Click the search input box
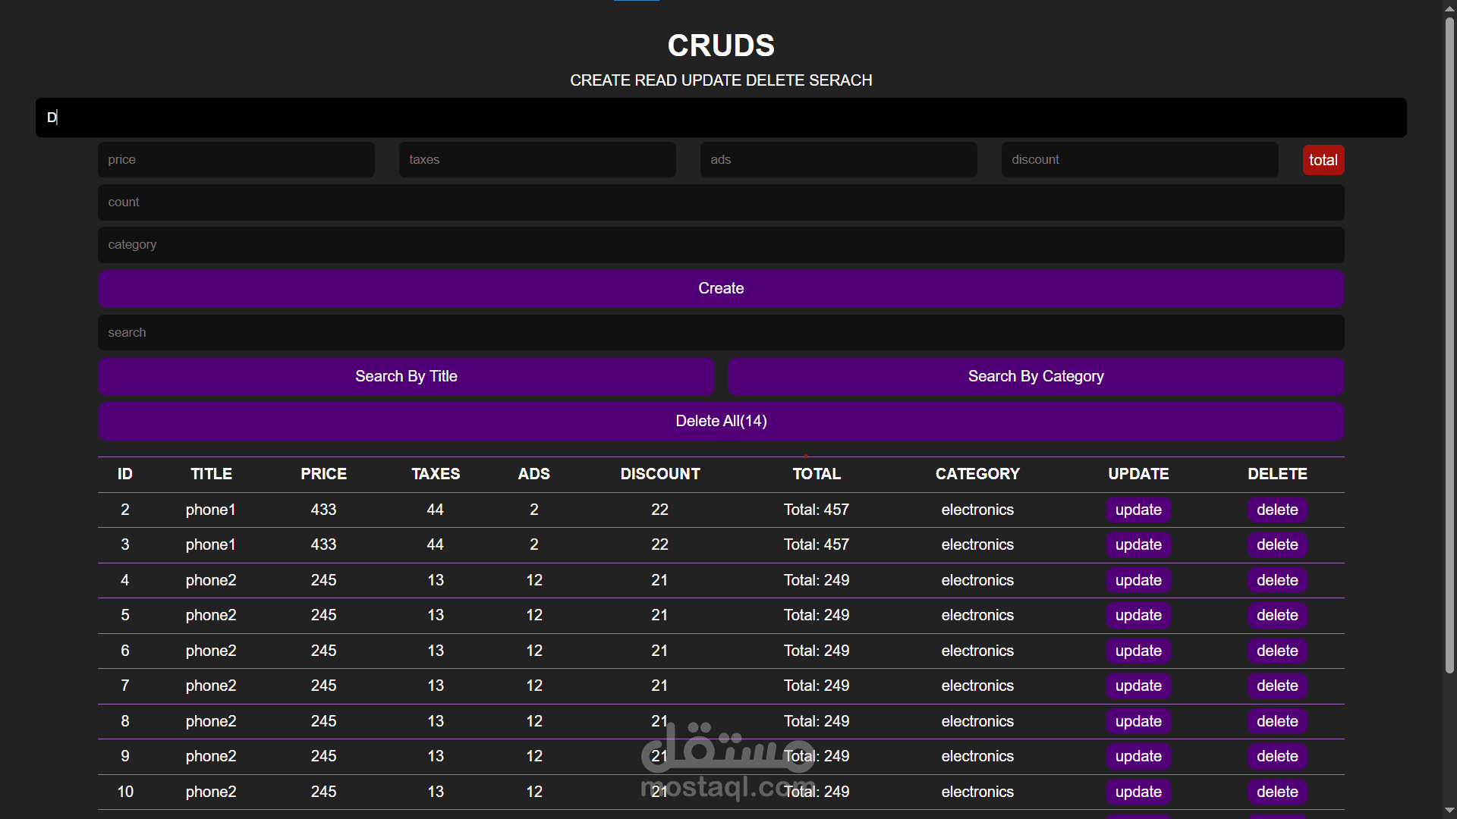This screenshot has height=819, width=1457. tap(720, 333)
